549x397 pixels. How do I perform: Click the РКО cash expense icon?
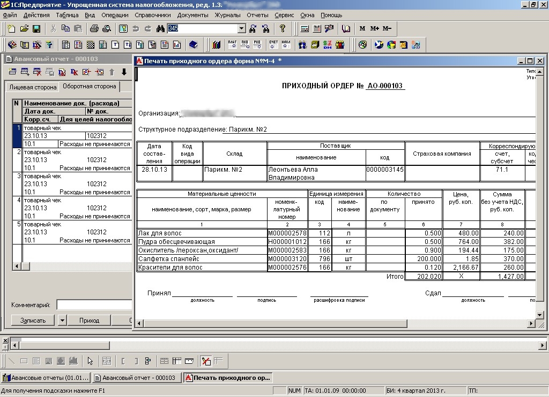pos(257,44)
